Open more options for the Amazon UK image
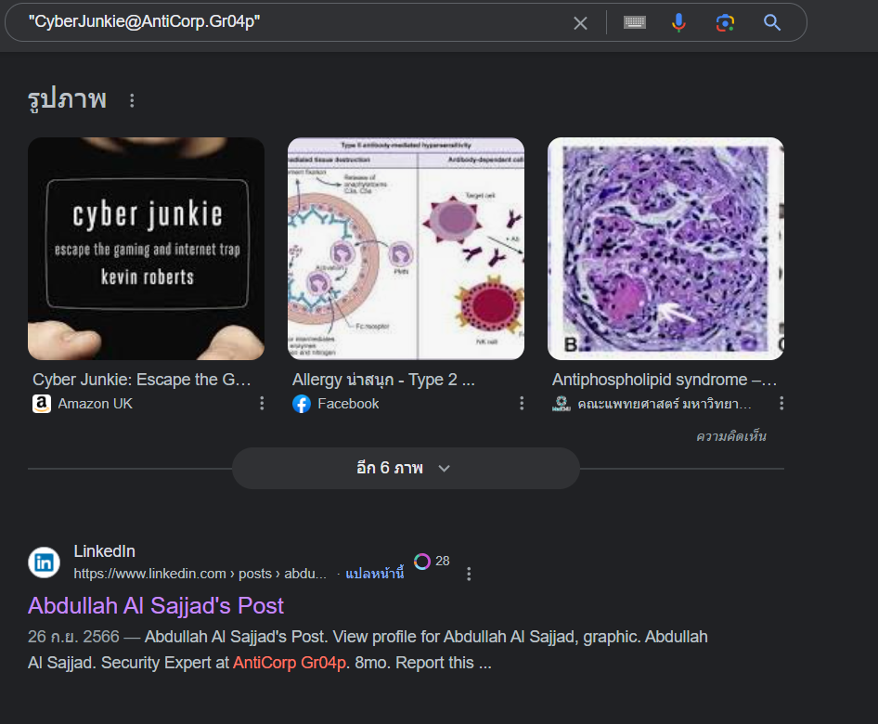The height and width of the screenshot is (724, 878). click(x=262, y=404)
